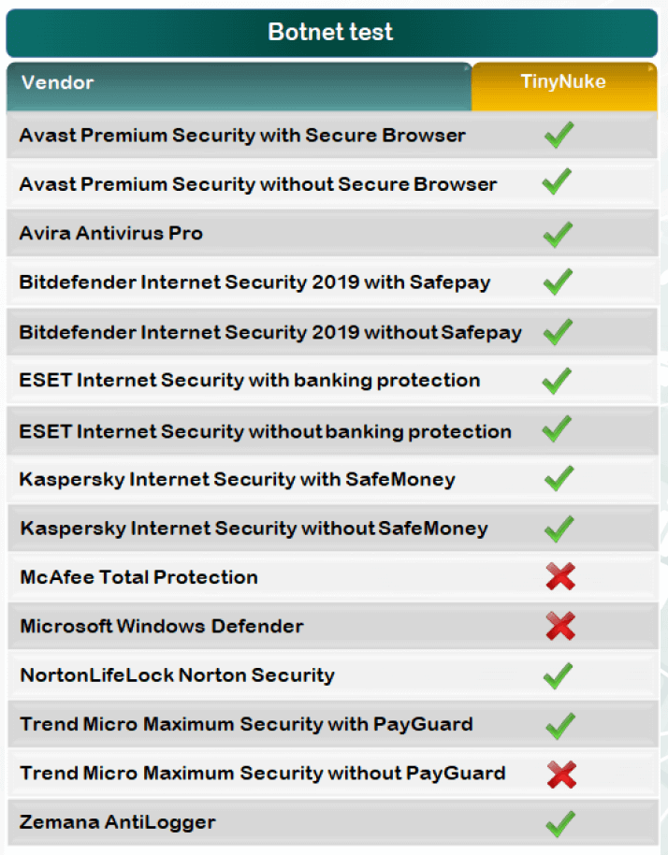Click the Botnet test title banner
Screen dimensions: 668x855
(331, 33)
